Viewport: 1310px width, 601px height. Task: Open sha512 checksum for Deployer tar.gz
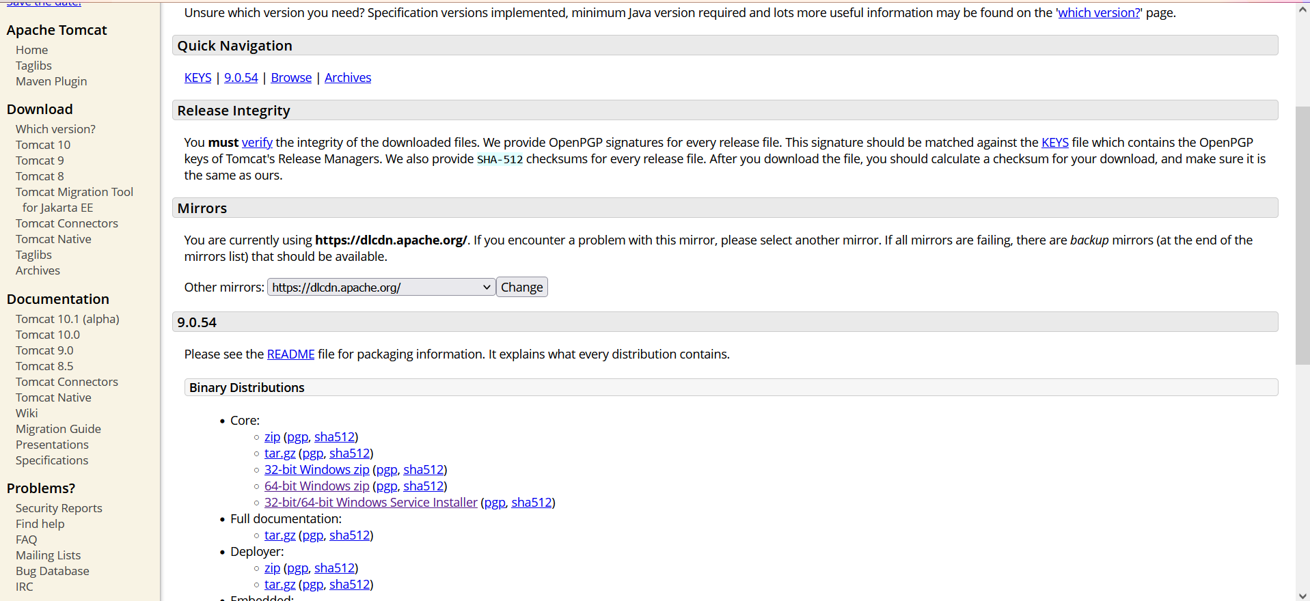pyautogui.click(x=350, y=584)
